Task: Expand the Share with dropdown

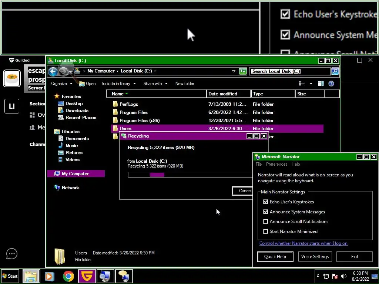Action: click(155, 84)
